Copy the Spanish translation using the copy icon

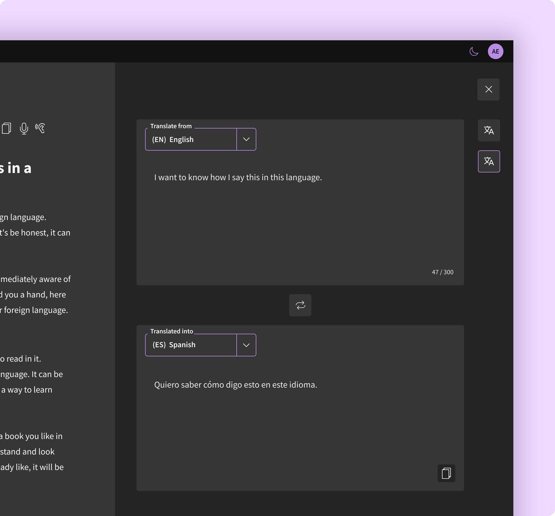click(446, 473)
